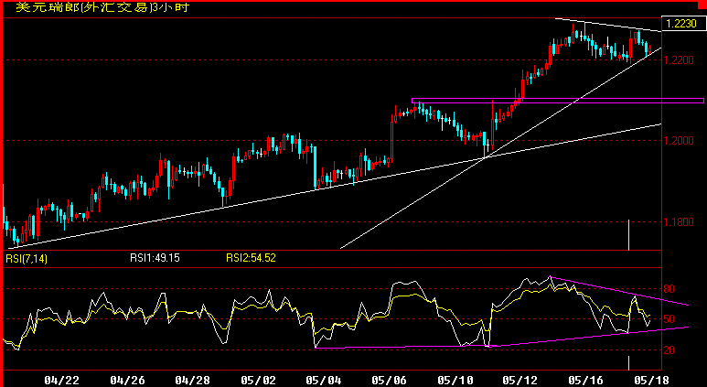Click the 04/28 date label

(x=193, y=381)
